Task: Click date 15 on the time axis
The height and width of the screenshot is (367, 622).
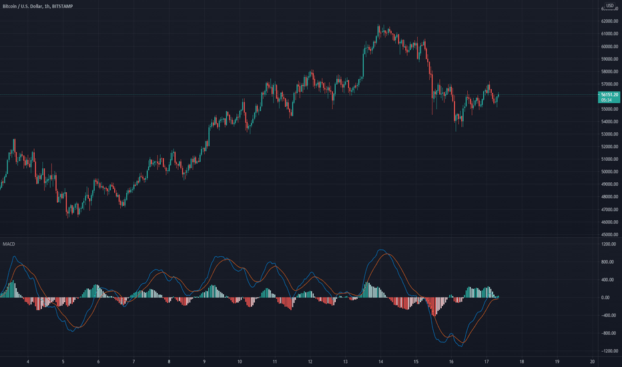Action: click(x=416, y=362)
